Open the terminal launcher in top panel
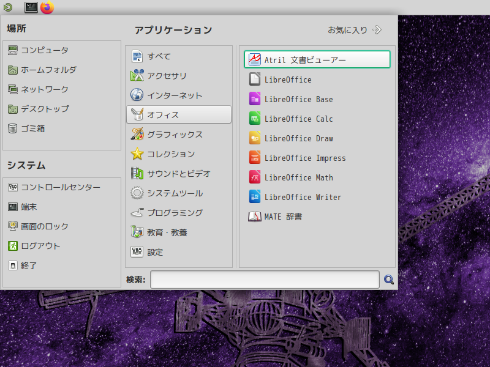This screenshot has height=367, width=490. [31, 7]
